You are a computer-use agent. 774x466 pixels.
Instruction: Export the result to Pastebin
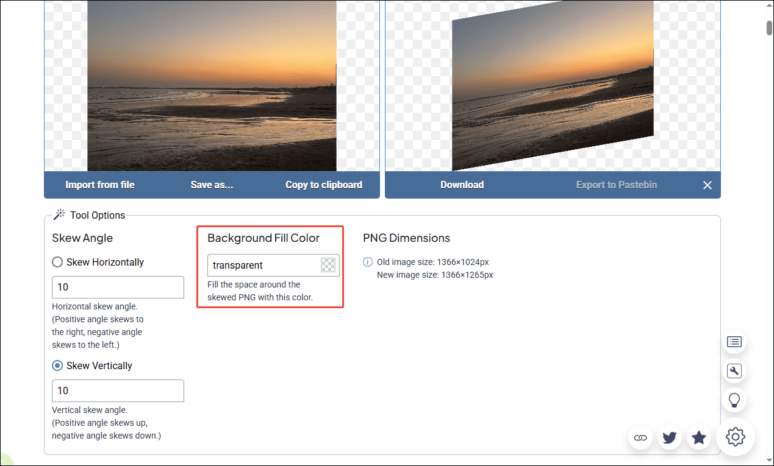(616, 185)
